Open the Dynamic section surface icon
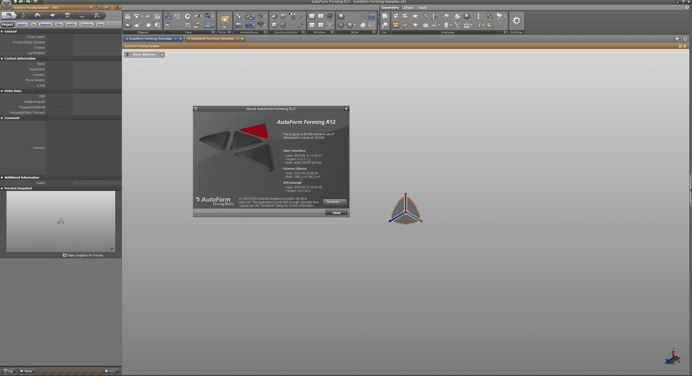 tap(224, 20)
